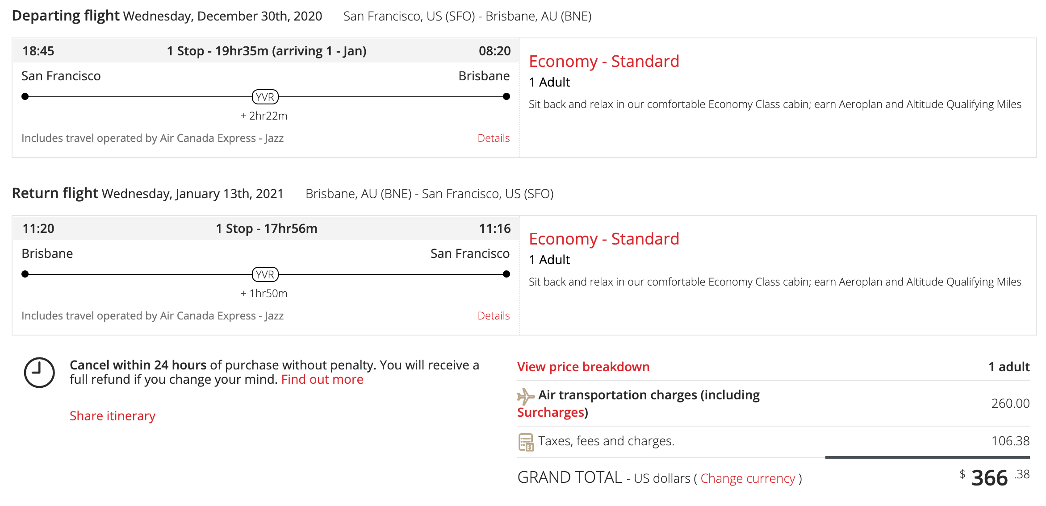Click the Brisbane arrival dot on departing route
This screenshot has width=1046, height=506.
[506, 96]
